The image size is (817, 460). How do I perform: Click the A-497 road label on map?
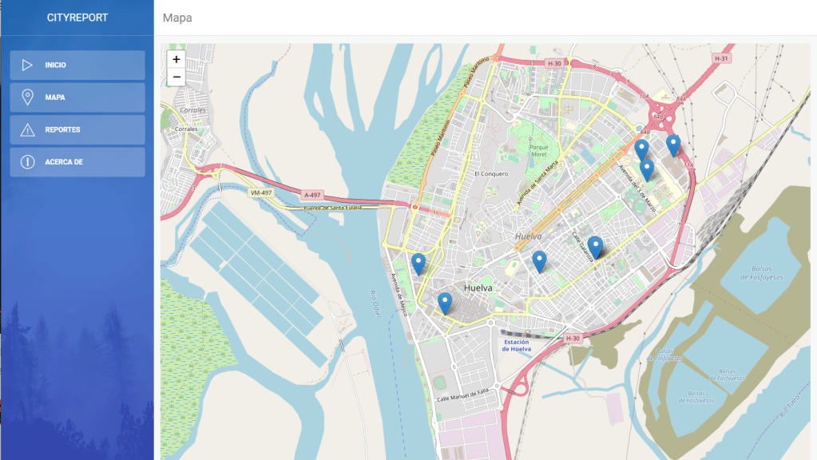click(x=311, y=195)
